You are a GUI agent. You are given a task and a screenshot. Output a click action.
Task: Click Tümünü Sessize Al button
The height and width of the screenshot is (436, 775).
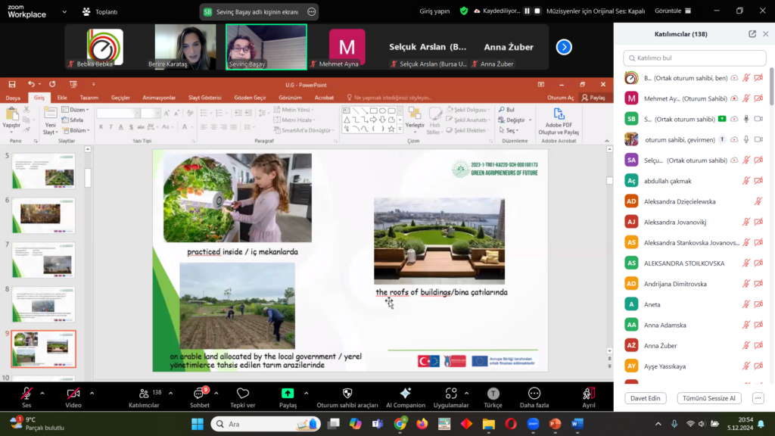pos(709,398)
